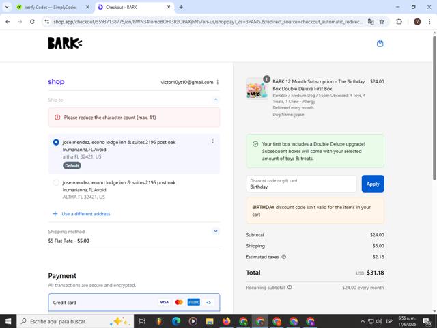Open Task View on taskbar

[x=142, y=321]
